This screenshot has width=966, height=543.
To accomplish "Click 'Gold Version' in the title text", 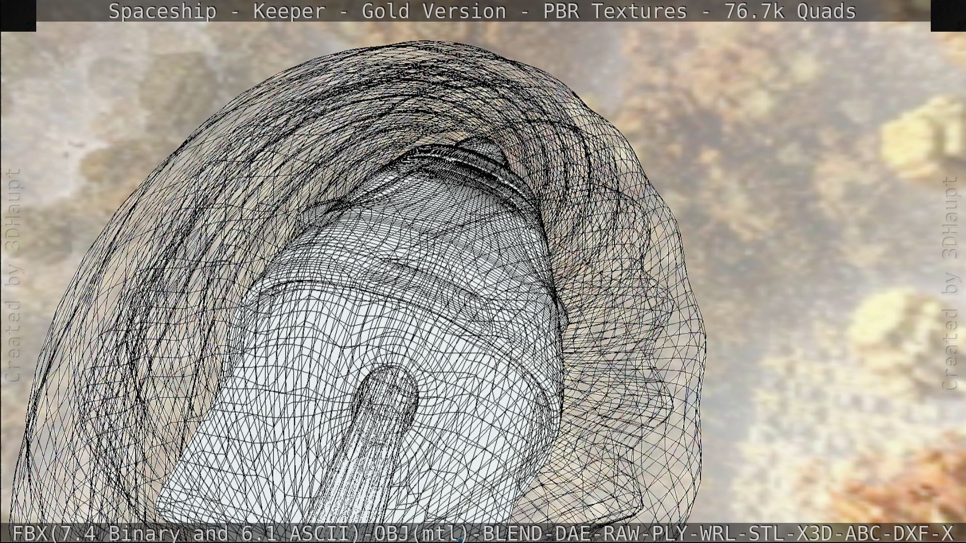I will coord(434,11).
